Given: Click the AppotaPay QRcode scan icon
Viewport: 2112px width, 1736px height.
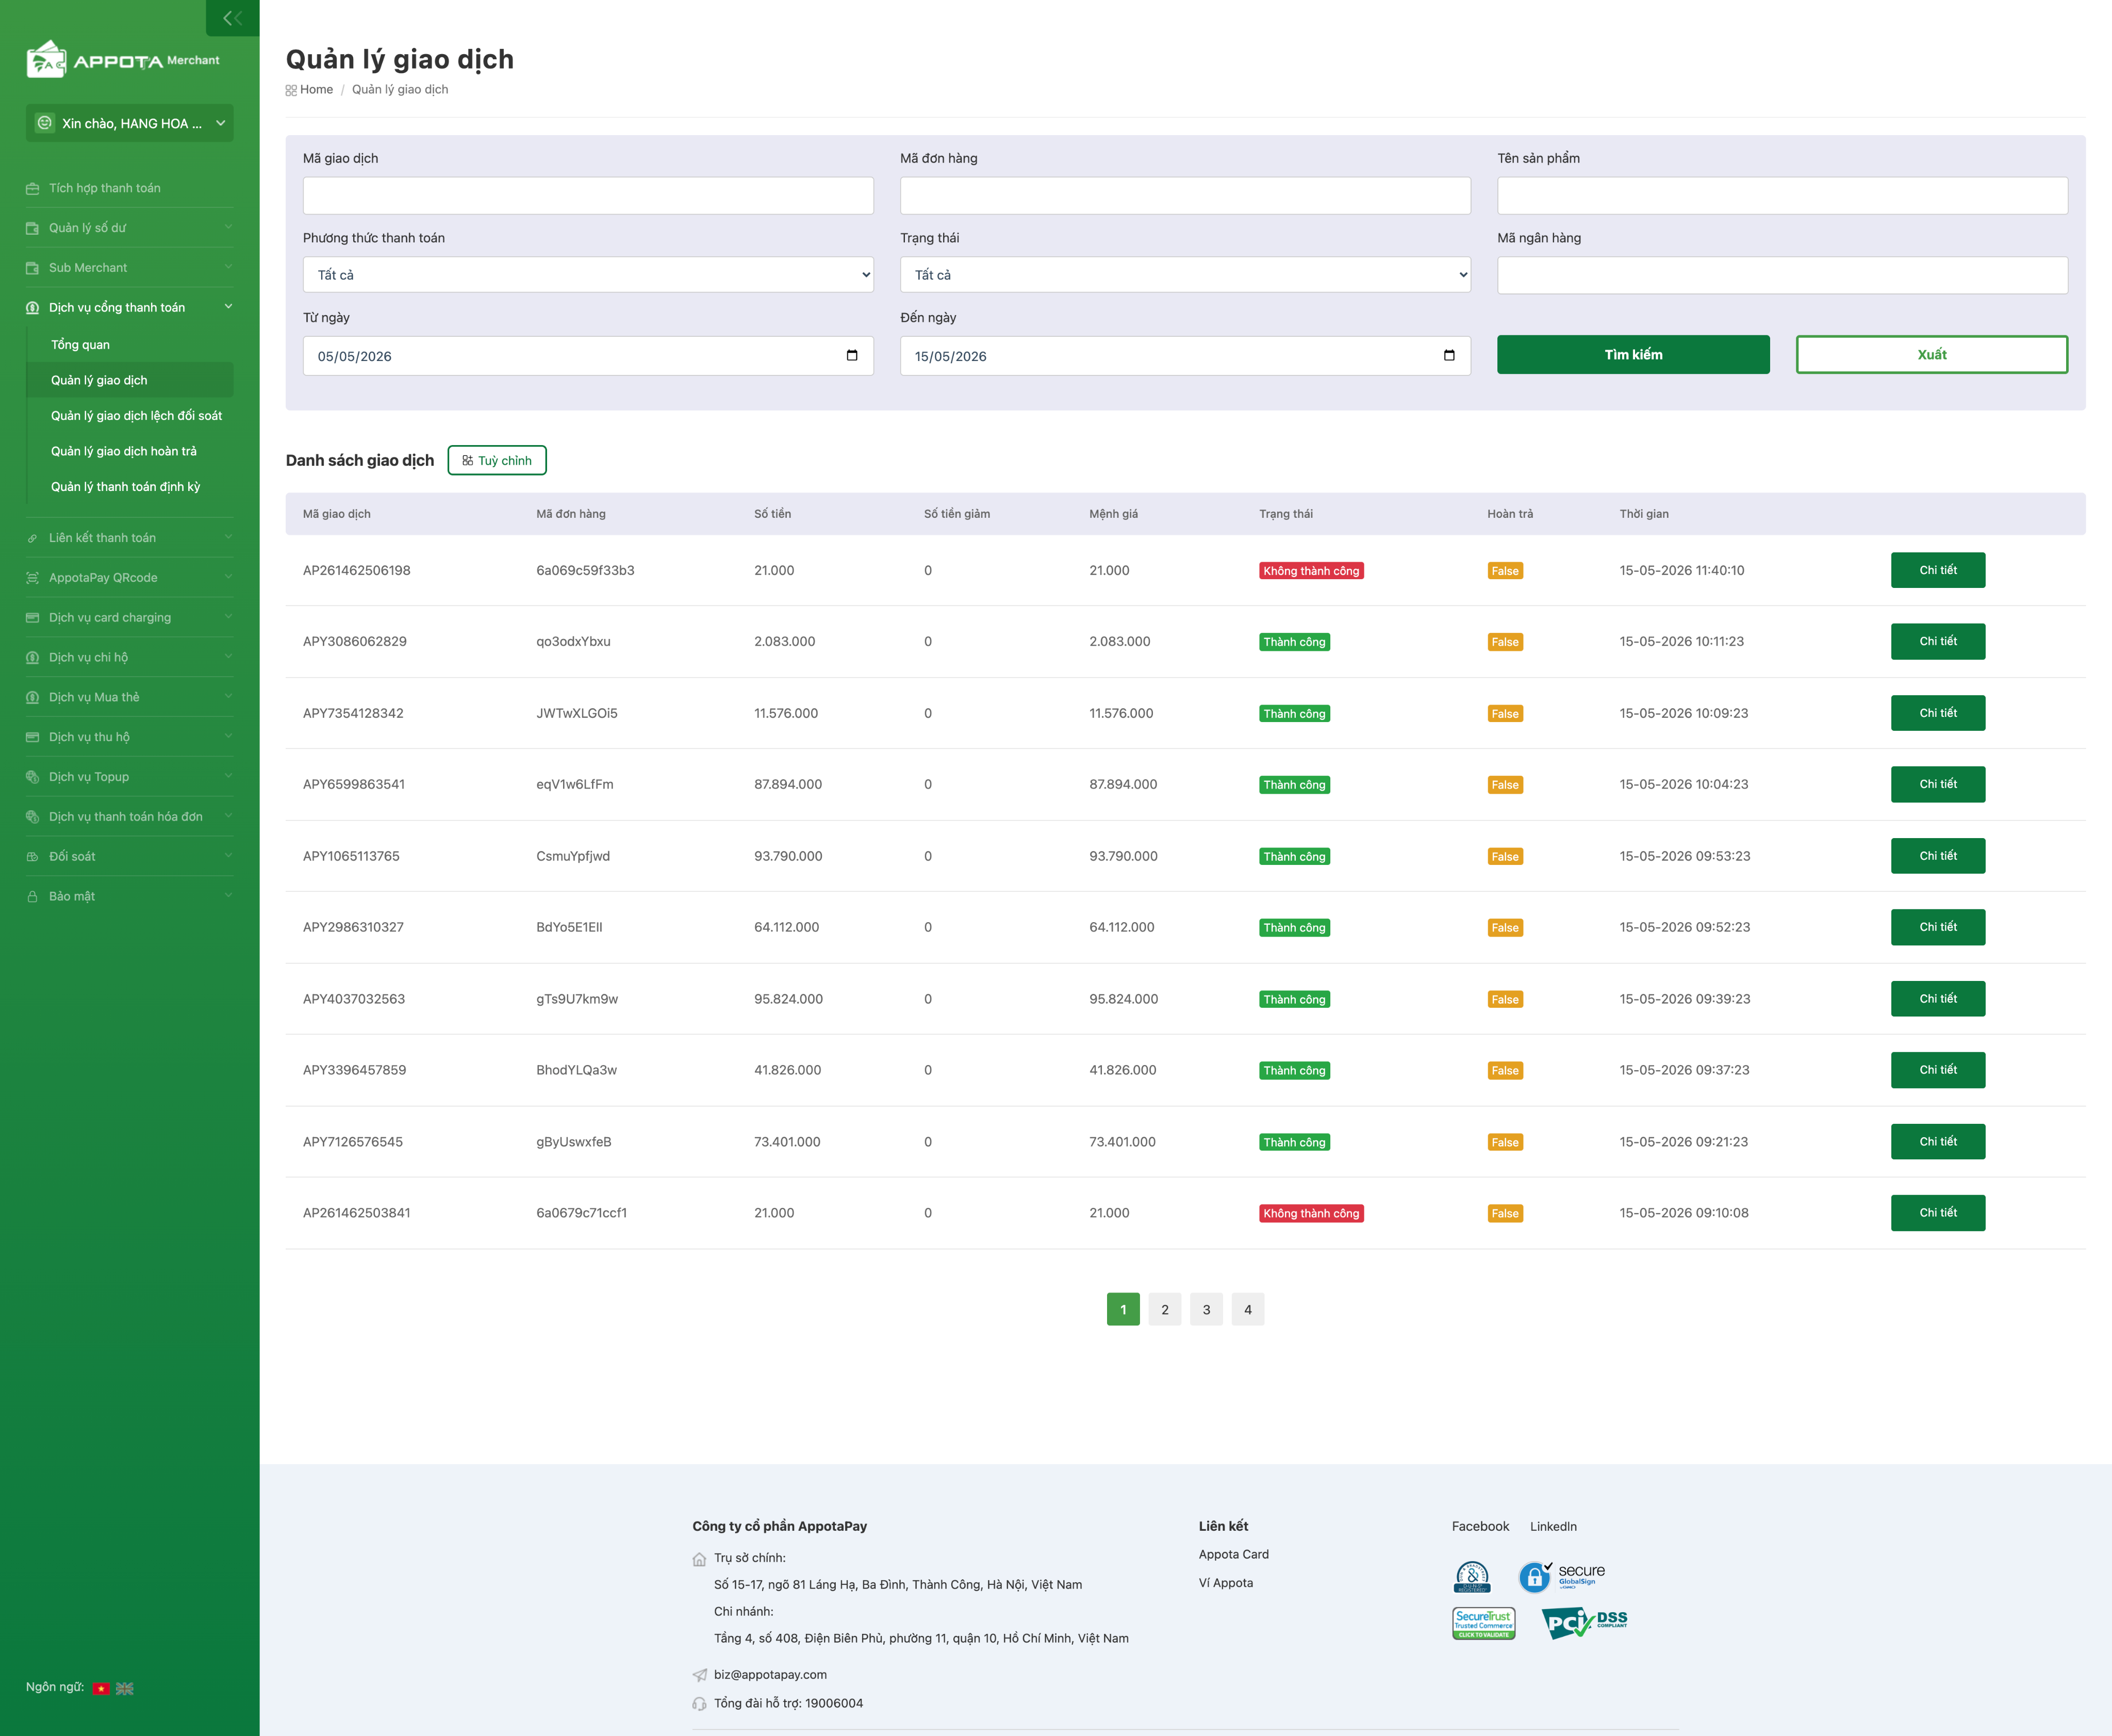Looking at the screenshot, I should click(32, 578).
